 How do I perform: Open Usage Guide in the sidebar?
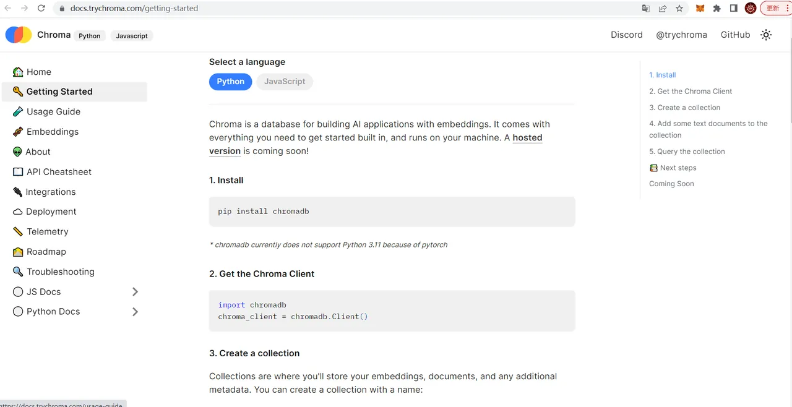coord(53,112)
